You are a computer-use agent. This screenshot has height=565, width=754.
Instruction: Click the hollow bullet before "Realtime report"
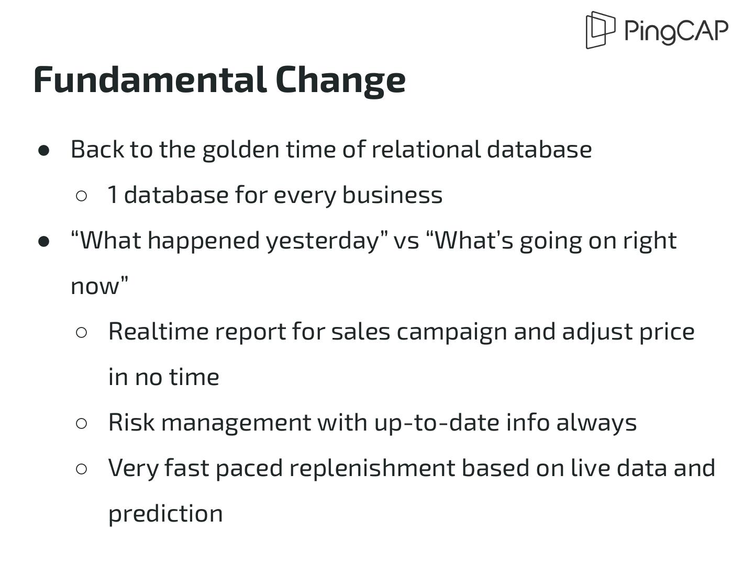(x=82, y=333)
